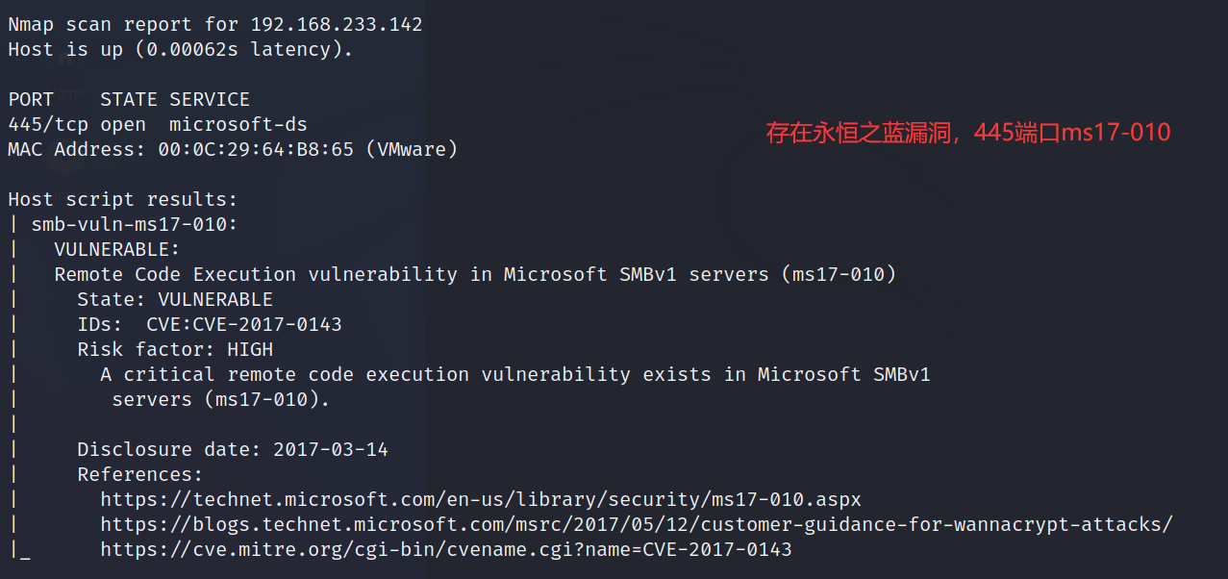
Task: Click the State: VULNERABLE line
Action: pyautogui.click(x=175, y=300)
